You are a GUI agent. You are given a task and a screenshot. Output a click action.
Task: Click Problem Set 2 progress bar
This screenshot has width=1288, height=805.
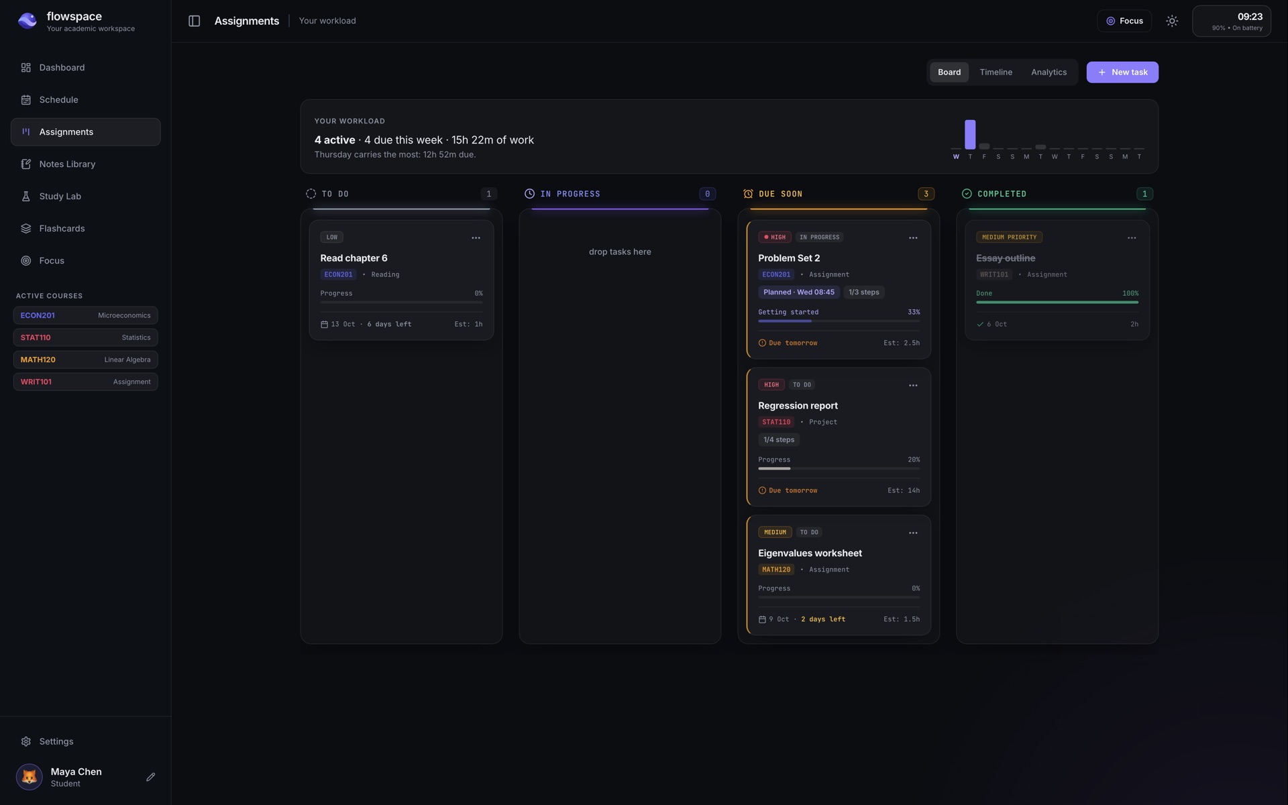coord(839,321)
